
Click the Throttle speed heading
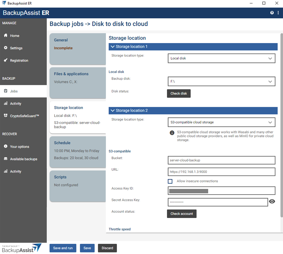[x=119, y=229]
